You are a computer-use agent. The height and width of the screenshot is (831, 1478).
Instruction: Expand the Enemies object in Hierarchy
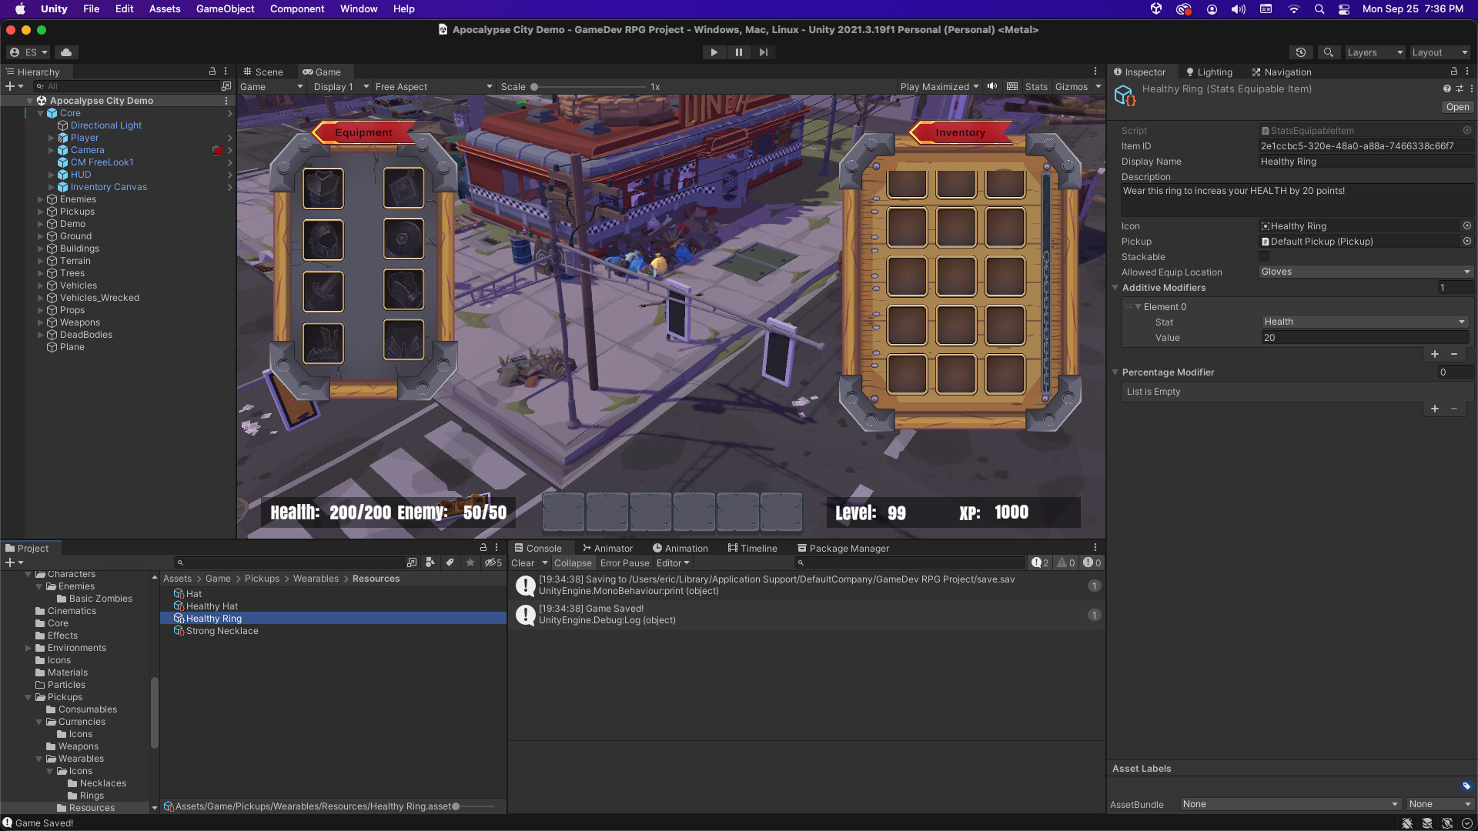coord(41,199)
